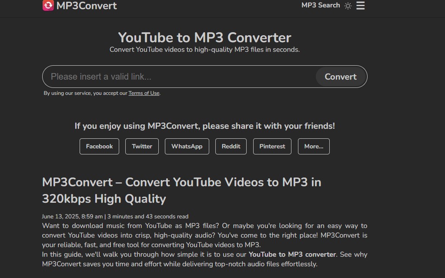Open the MP3 Search page
The height and width of the screenshot is (278, 445).
pos(321,5)
